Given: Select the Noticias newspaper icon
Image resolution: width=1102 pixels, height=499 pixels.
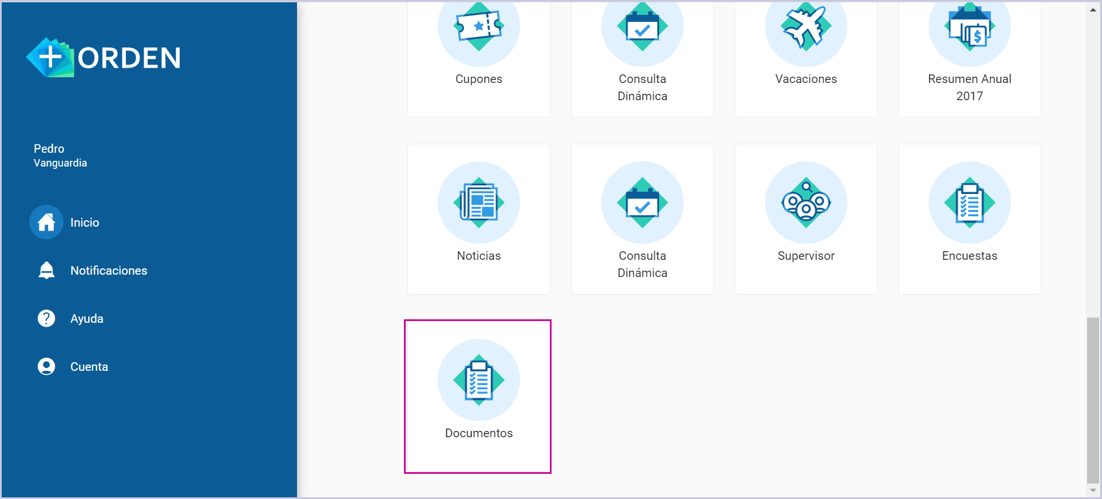Looking at the screenshot, I should tap(478, 203).
